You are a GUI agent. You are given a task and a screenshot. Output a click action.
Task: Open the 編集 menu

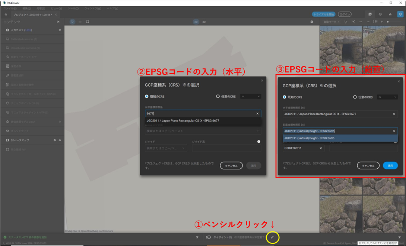(26, 9)
